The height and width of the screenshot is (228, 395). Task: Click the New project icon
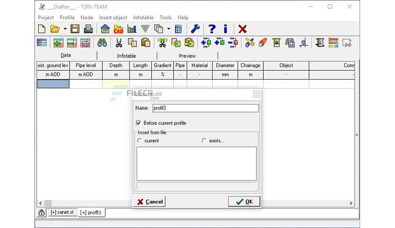[x=42, y=29]
